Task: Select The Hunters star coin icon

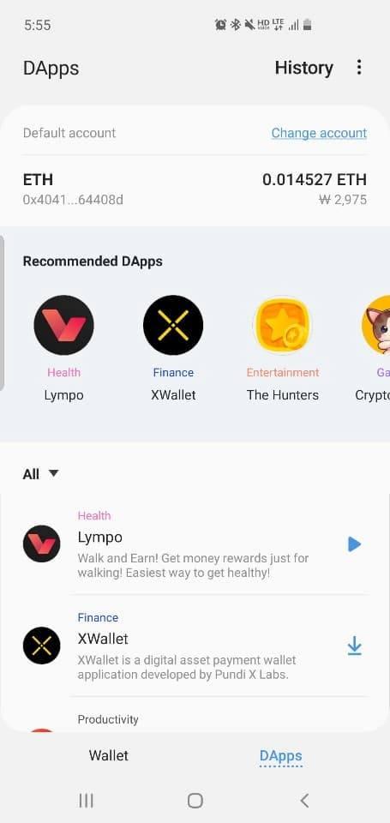Action: coord(282,325)
